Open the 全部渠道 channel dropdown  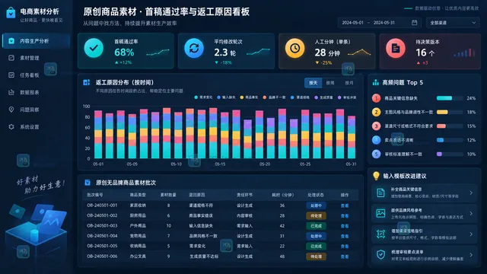453,23
